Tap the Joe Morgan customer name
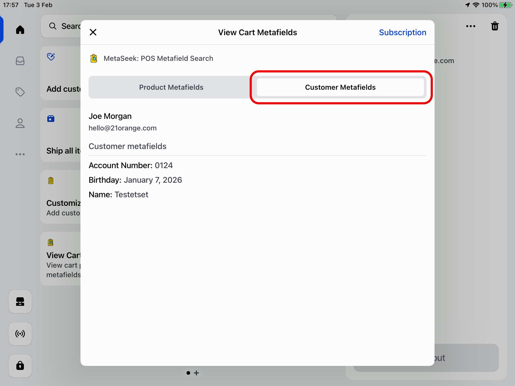The height and width of the screenshot is (386, 515). point(110,116)
